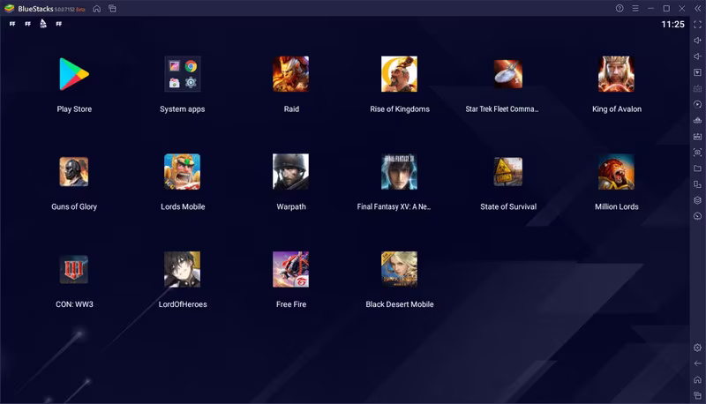
Task: Click the home icon in title bar
Action: point(97,9)
